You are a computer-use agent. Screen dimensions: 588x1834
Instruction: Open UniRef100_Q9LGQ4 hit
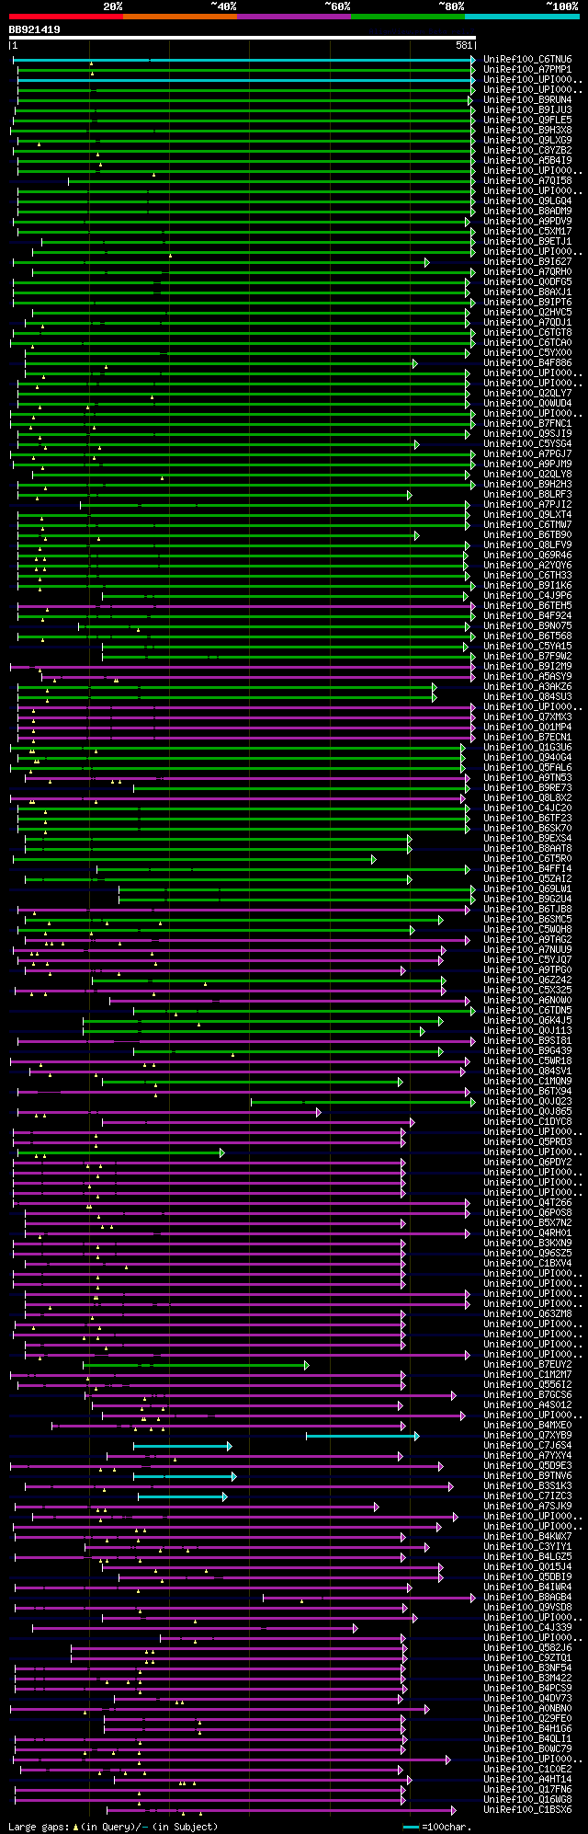point(527,201)
